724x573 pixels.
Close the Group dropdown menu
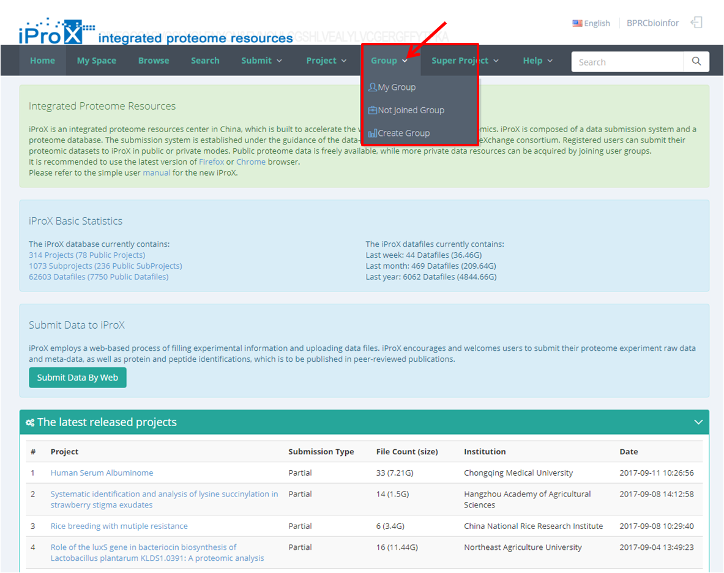coord(389,61)
